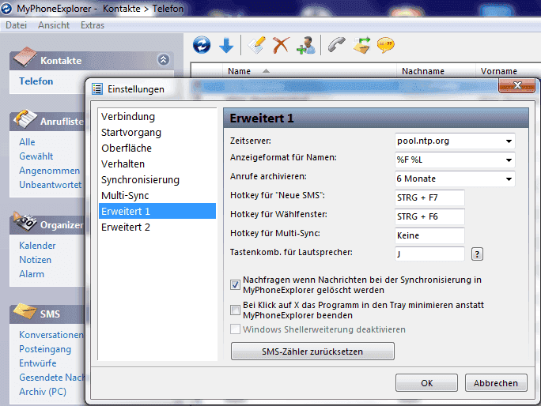Select Oberfläche in settings list
The height and width of the screenshot is (406, 541).
(157, 148)
